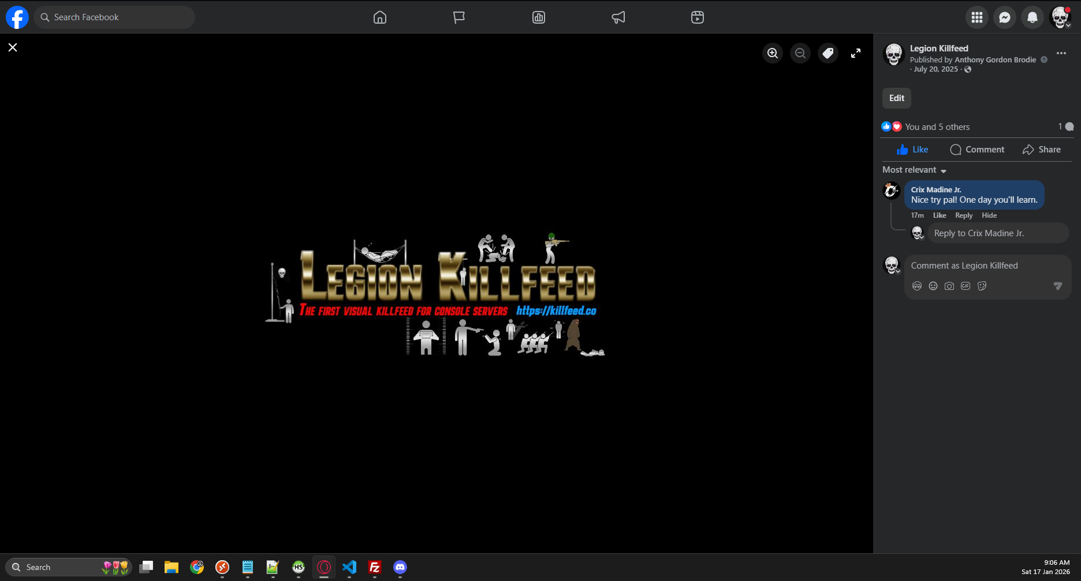The height and width of the screenshot is (581, 1081).
Task: Toggle Like on the photo
Action: [x=912, y=150]
